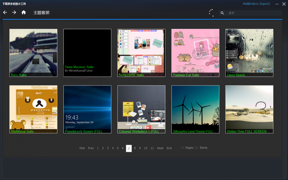This screenshot has width=288, height=180.
Task: Minimize the window
Action: 277,4
